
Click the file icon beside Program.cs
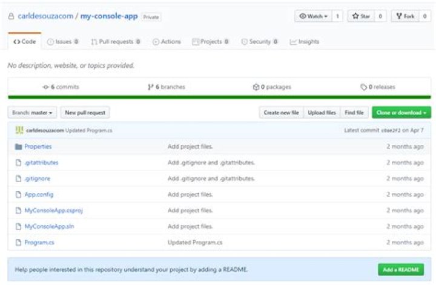(18, 242)
